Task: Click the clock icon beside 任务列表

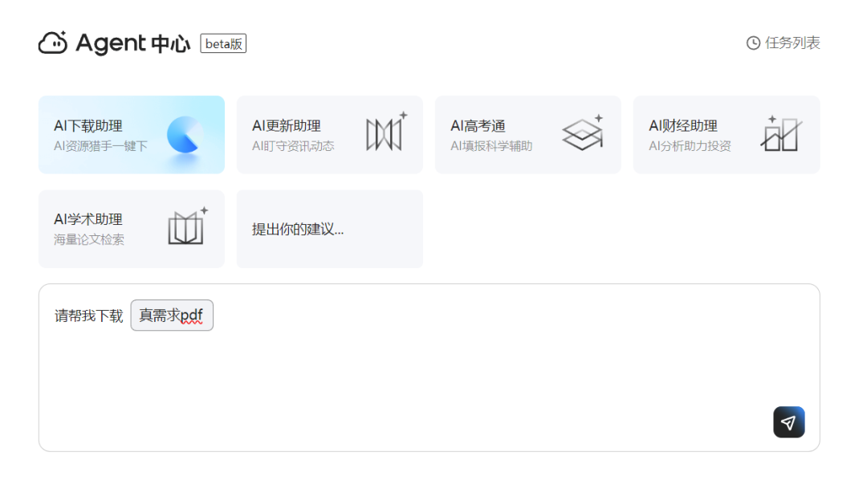Action: [x=753, y=43]
